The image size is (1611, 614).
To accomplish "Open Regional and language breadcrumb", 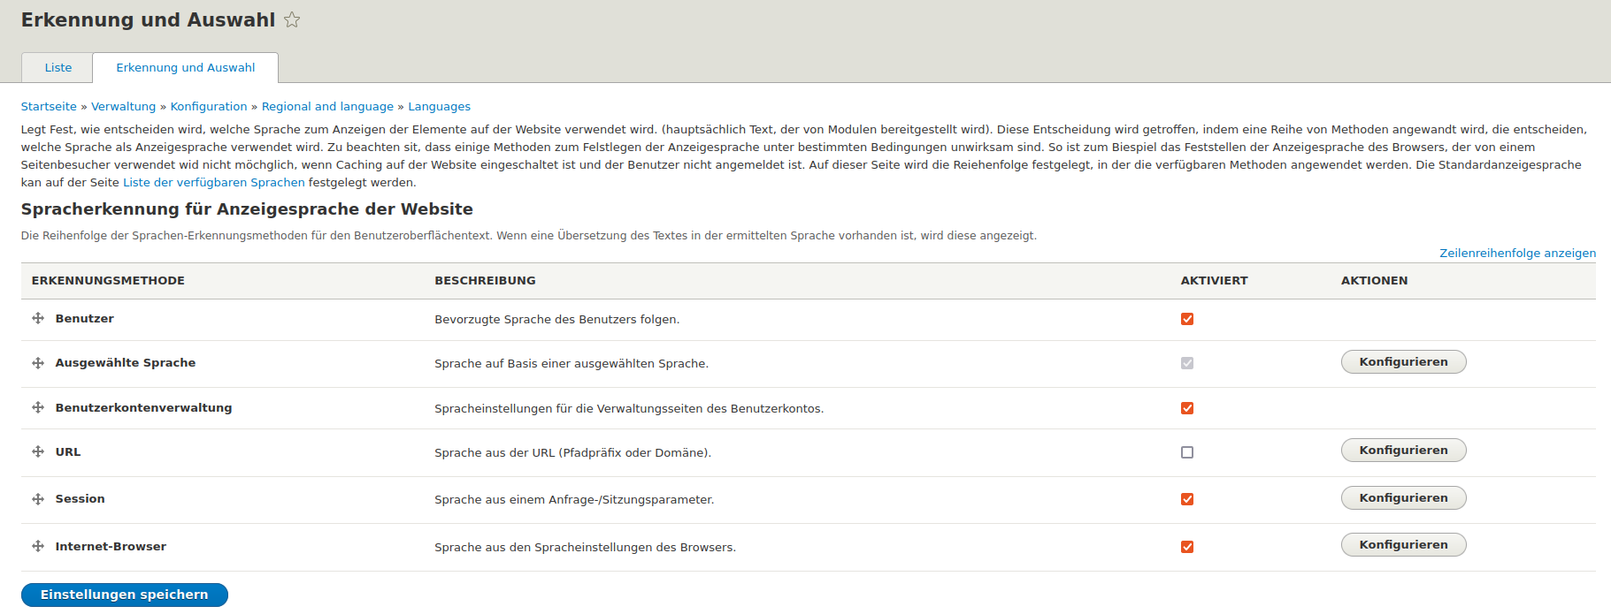I will (327, 106).
